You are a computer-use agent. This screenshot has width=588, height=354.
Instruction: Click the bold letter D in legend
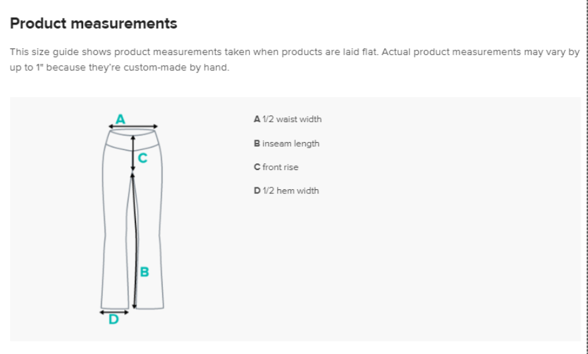point(257,191)
